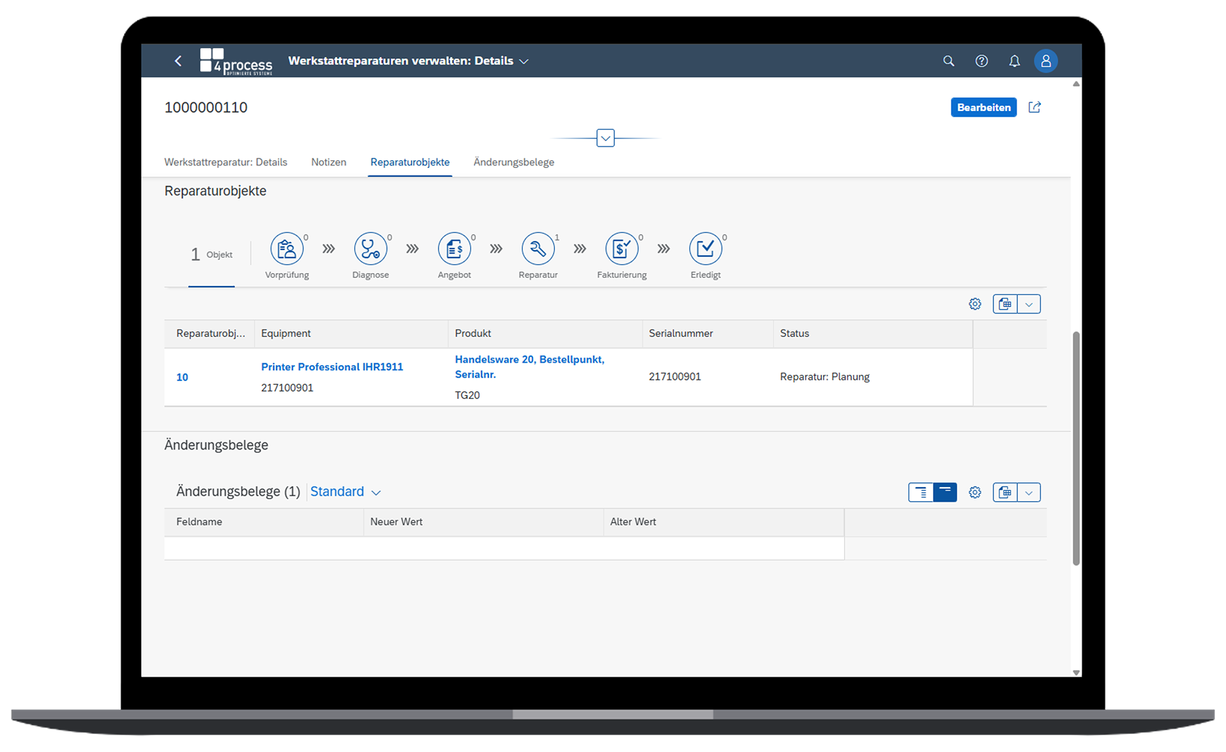Click the share icon beside Bearbeiten
The width and height of the screenshot is (1226, 752).
tap(1034, 107)
